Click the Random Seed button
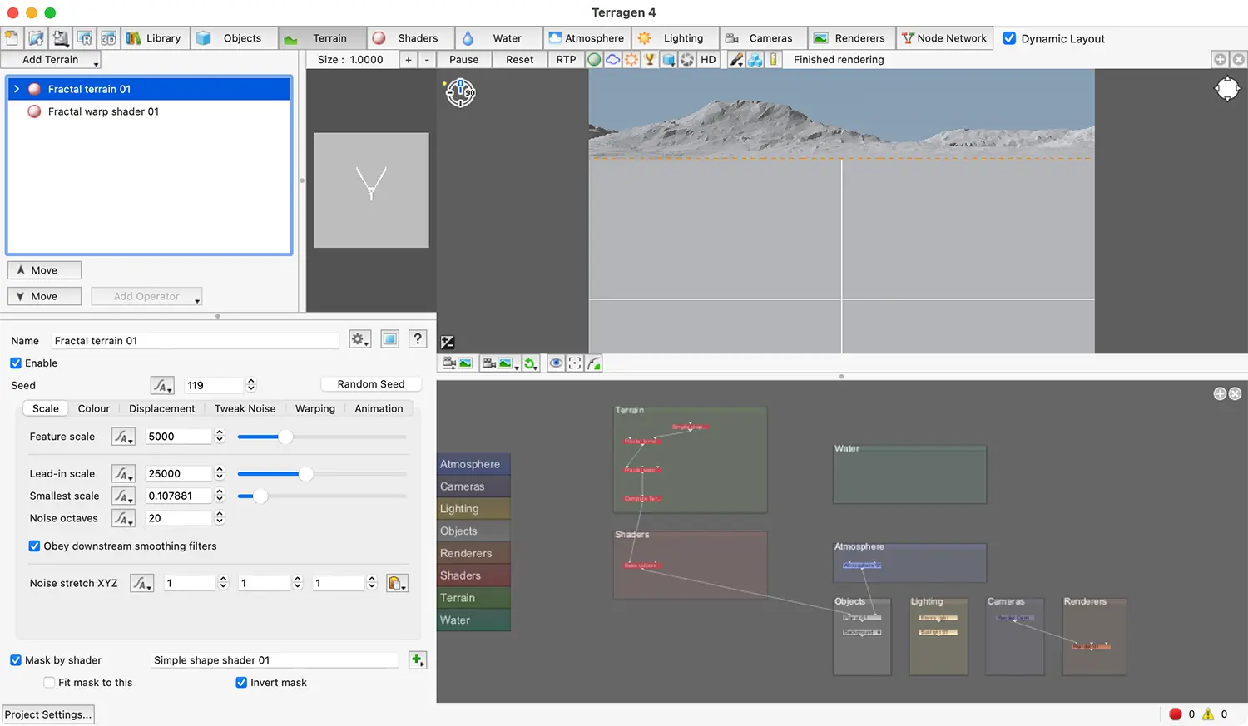Screen dimensions: 1248x726 (371, 384)
